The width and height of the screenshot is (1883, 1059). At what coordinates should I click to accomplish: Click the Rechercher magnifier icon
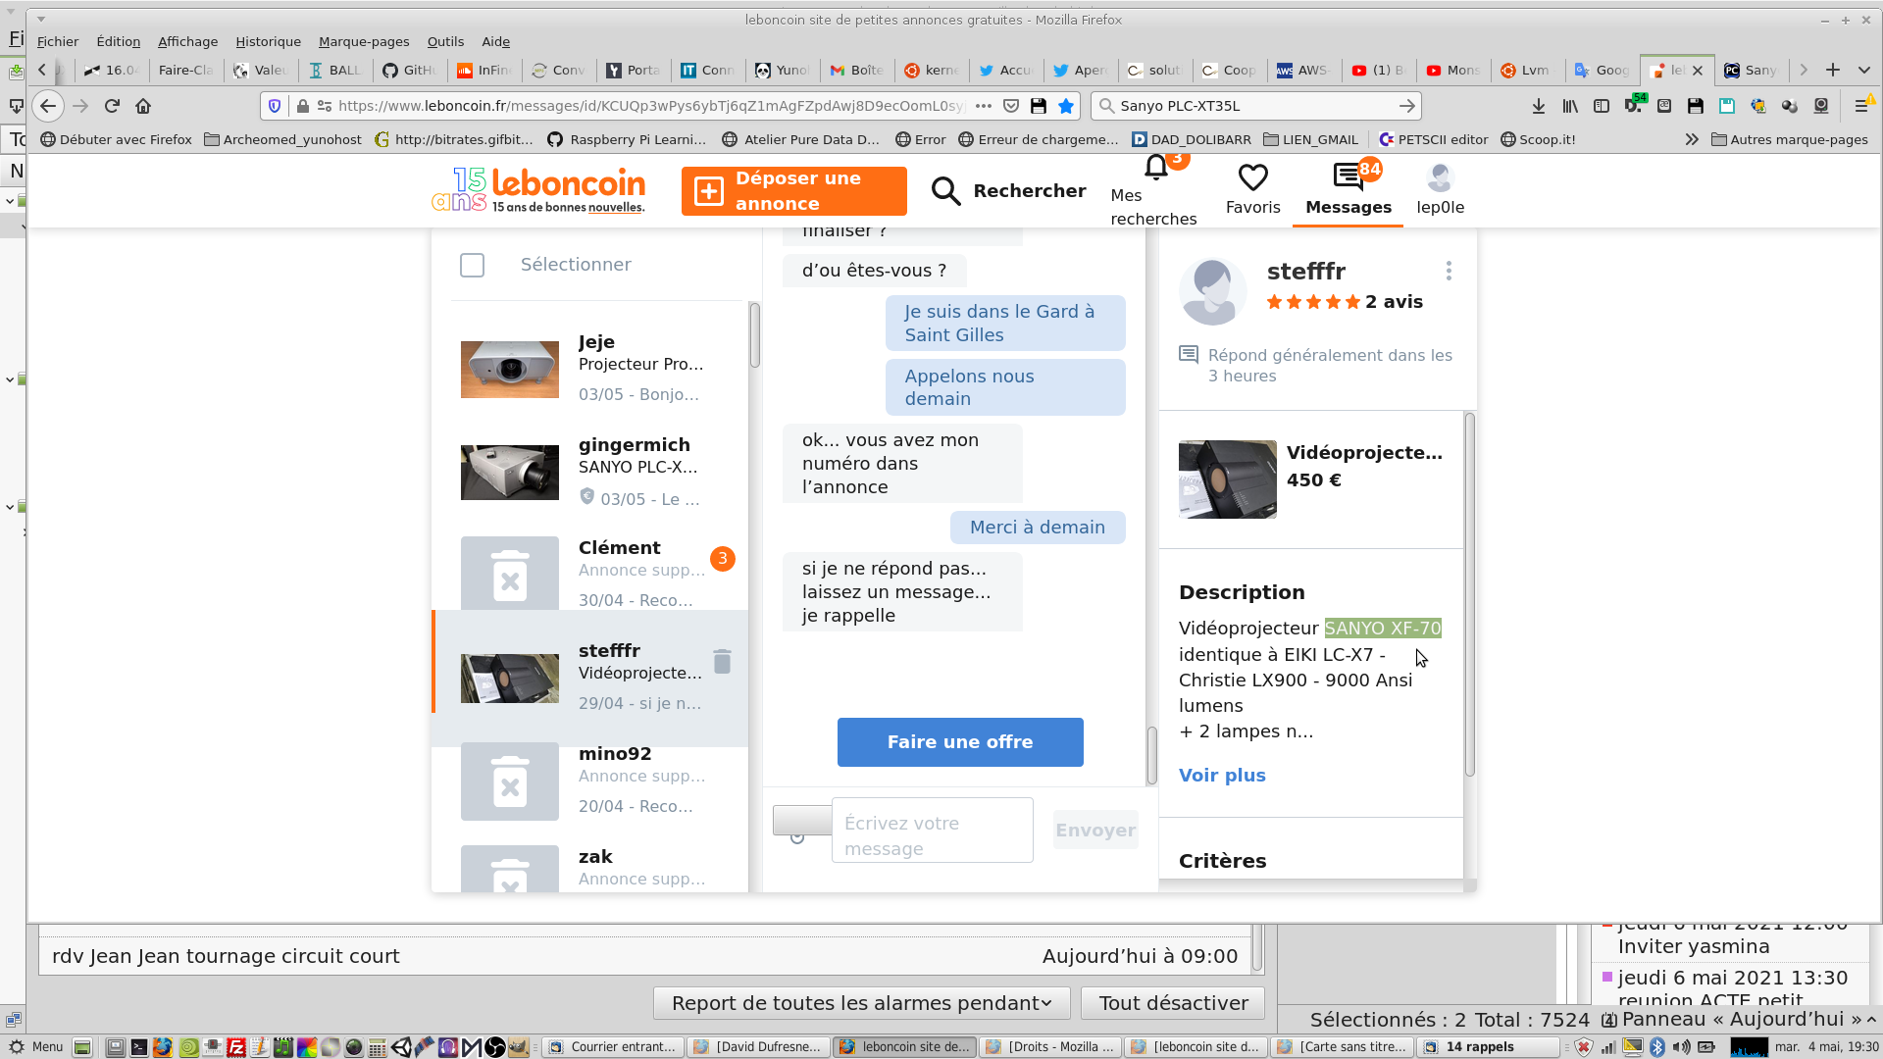pos(945,191)
